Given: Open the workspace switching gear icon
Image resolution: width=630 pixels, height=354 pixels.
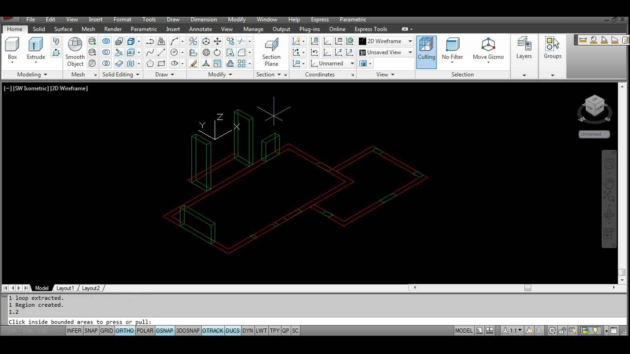Looking at the screenshot, I should (552, 331).
